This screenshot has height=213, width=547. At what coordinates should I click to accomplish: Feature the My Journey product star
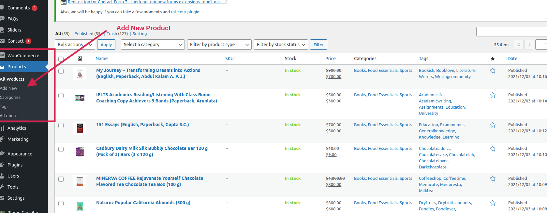[493, 71]
